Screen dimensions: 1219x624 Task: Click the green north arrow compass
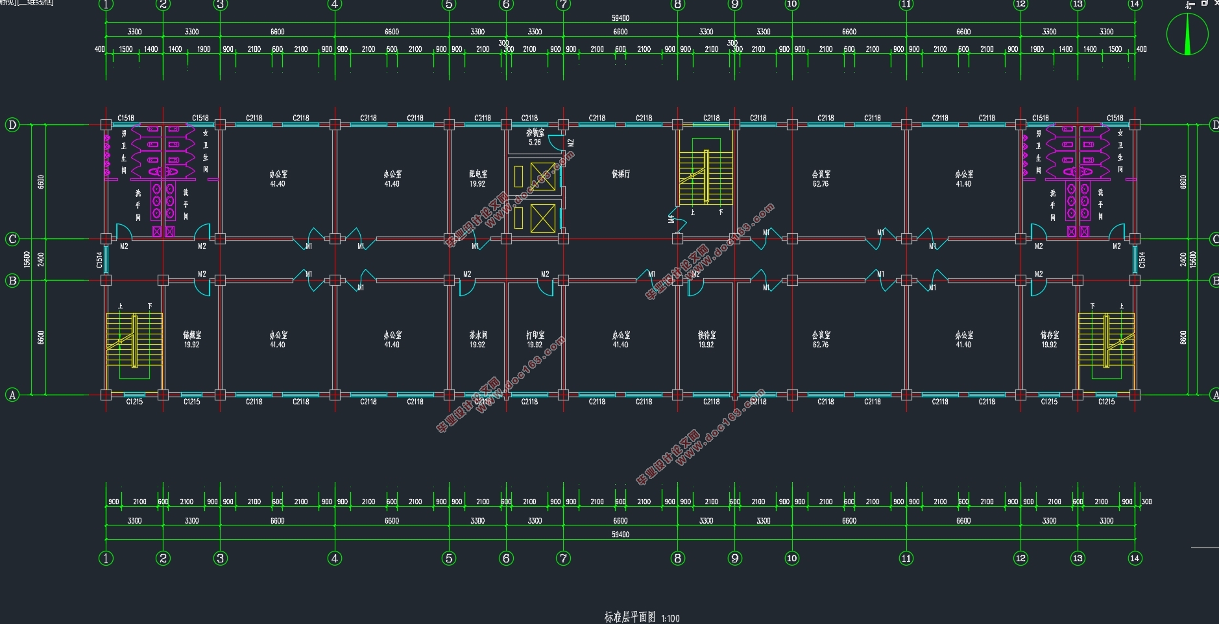[x=1187, y=34]
